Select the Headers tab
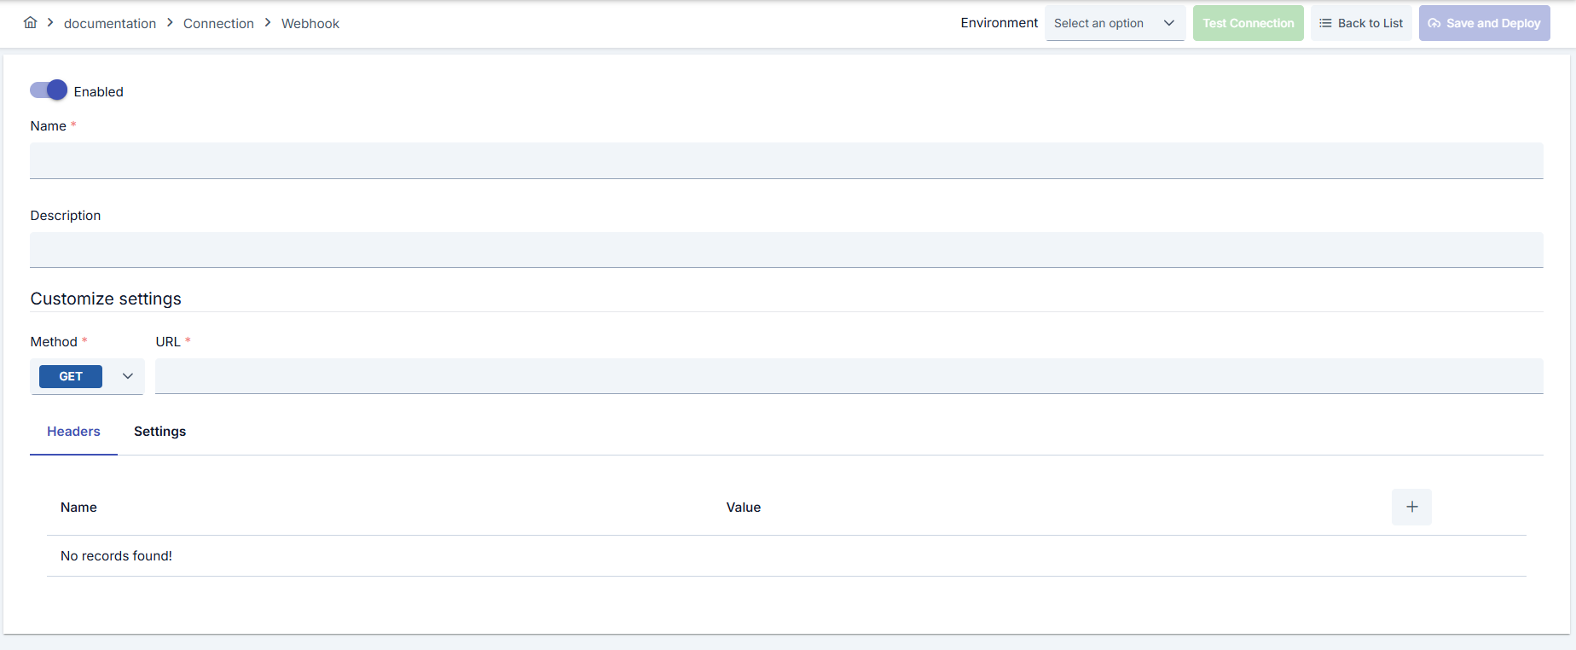Image resolution: width=1576 pixels, height=650 pixels. (x=73, y=432)
